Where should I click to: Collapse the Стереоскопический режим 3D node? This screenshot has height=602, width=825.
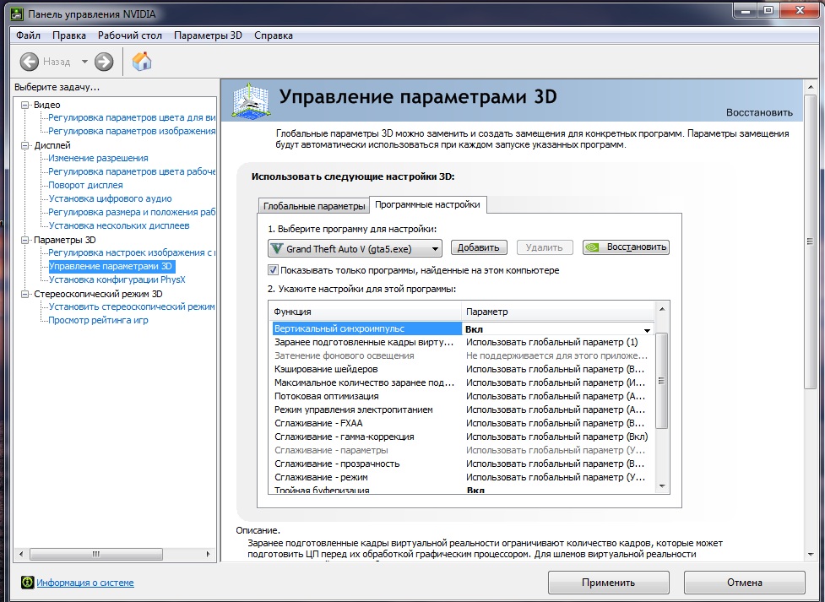24,294
